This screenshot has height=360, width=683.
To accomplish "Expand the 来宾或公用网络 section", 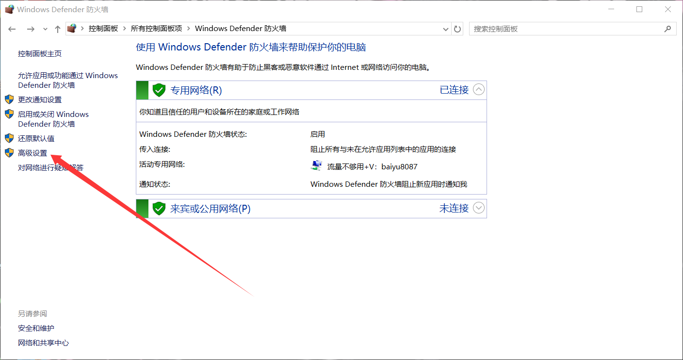I will 479,208.
